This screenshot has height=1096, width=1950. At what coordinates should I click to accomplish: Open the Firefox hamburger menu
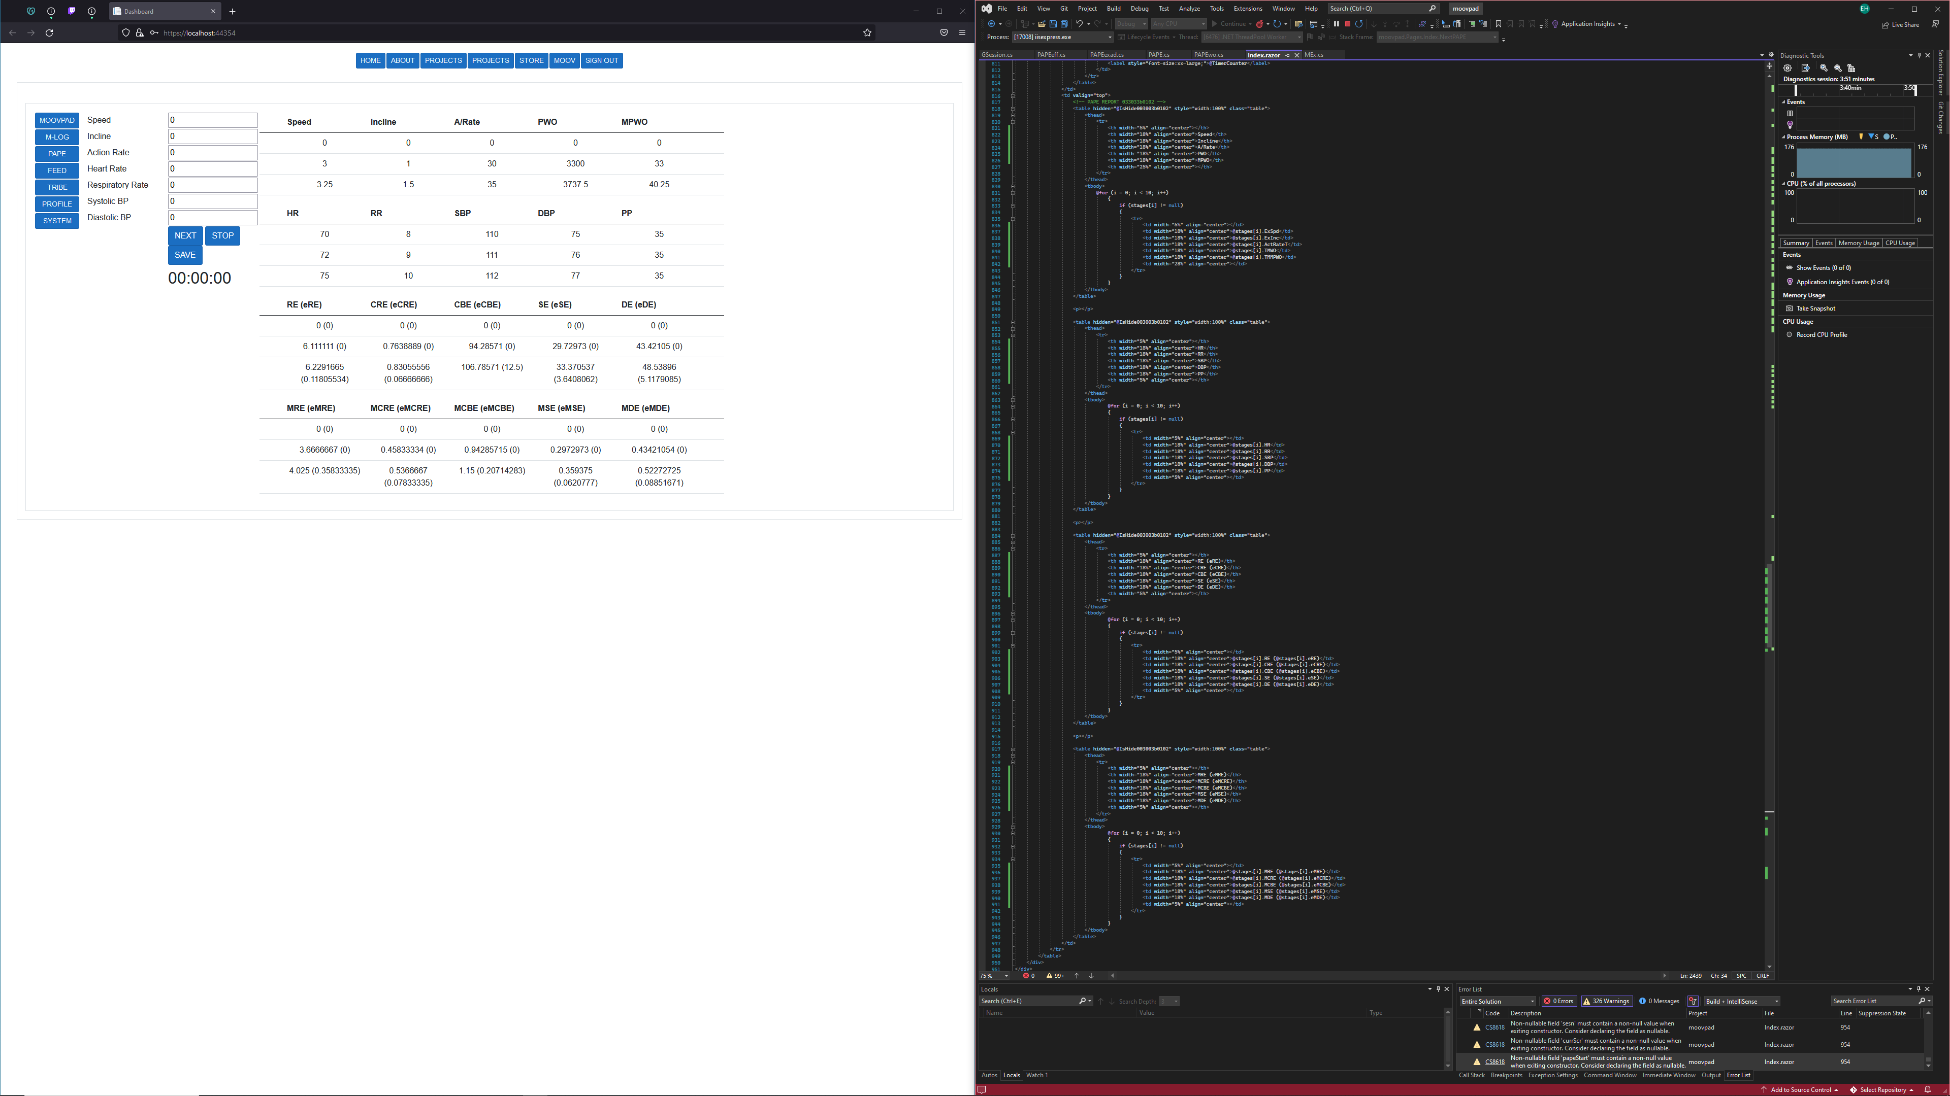pos(962,33)
